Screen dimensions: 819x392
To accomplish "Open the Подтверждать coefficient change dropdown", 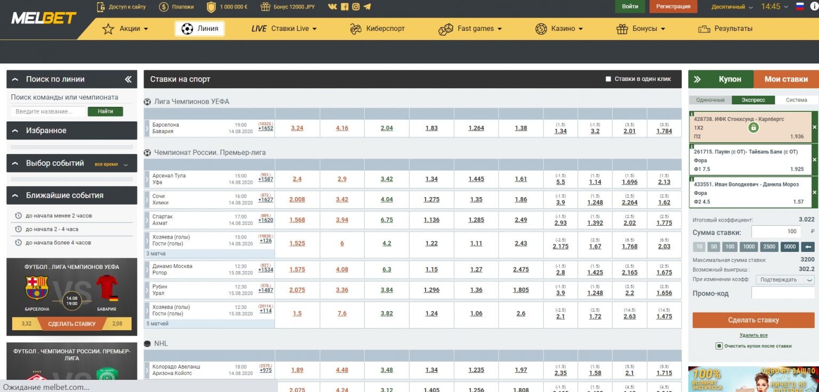I will point(784,280).
